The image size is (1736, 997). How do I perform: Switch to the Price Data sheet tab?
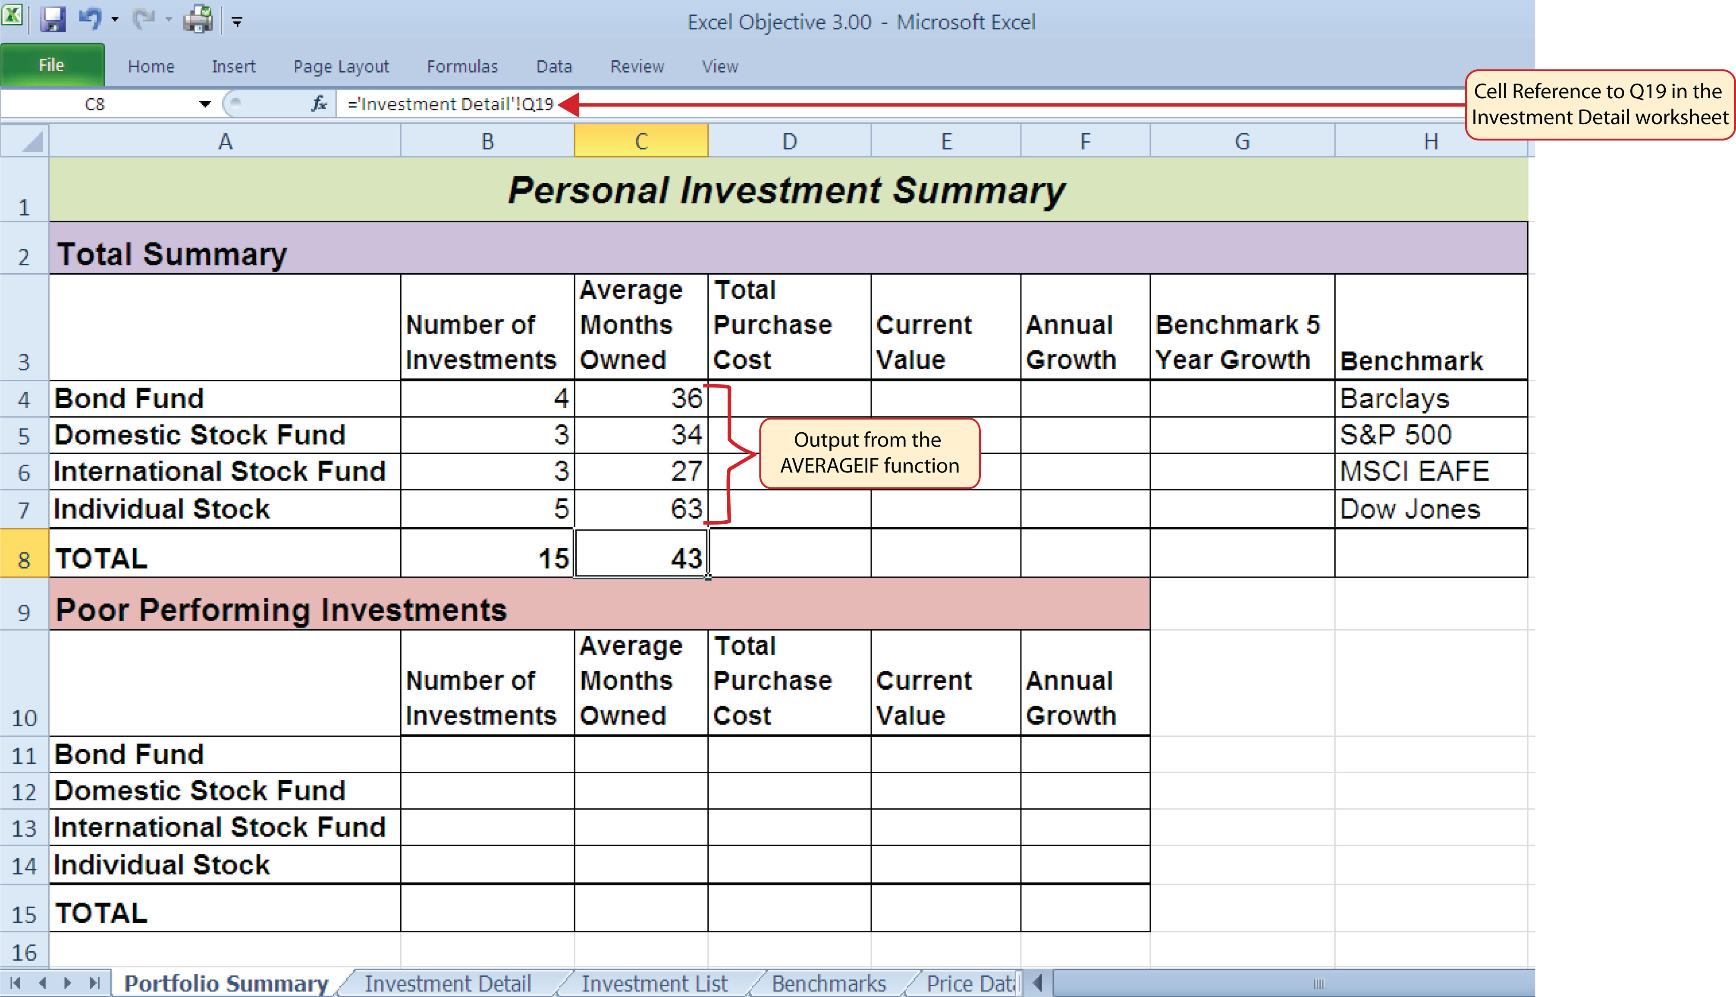[x=970, y=983]
